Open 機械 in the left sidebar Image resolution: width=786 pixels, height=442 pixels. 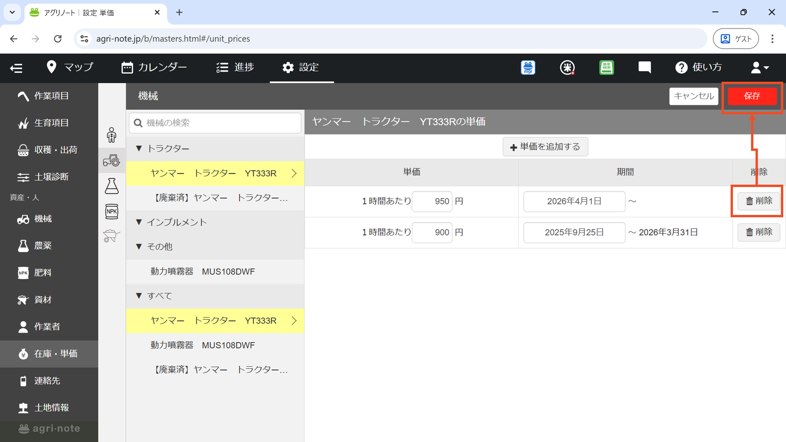coord(49,219)
